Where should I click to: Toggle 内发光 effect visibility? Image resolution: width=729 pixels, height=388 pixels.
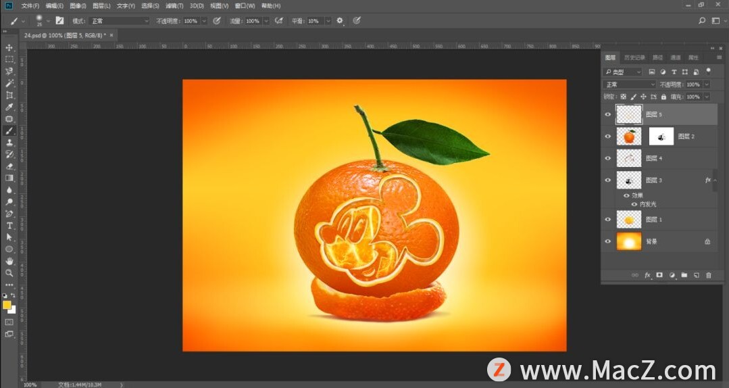[x=634, y=204]
